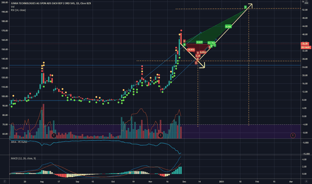This screenshot has height=184, width=312.
Task: Click 0.00 on MACD pane axis
Action: click(304, 174)
